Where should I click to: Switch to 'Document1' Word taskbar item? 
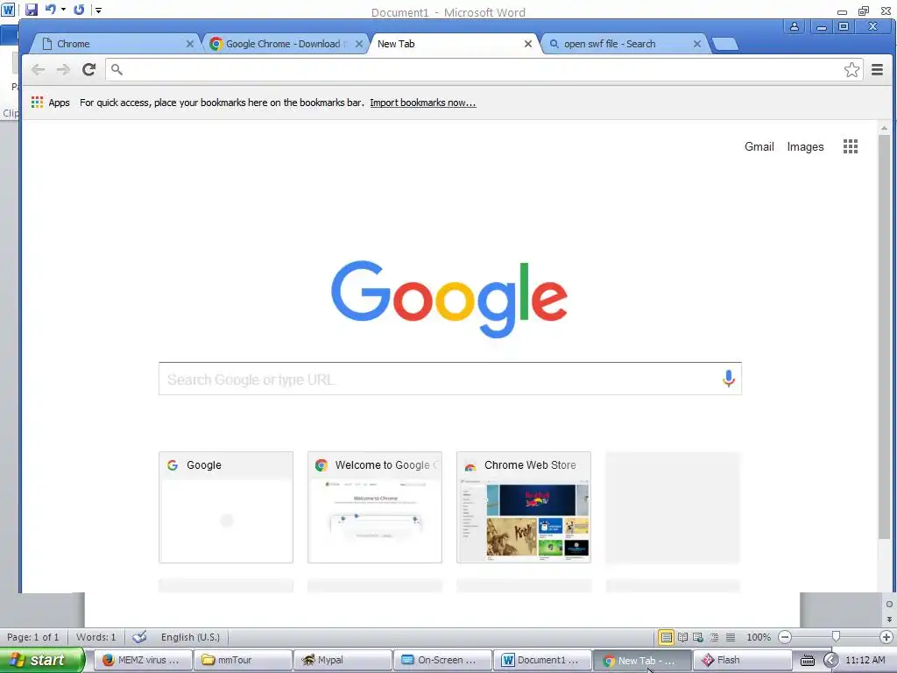point(542,660)
